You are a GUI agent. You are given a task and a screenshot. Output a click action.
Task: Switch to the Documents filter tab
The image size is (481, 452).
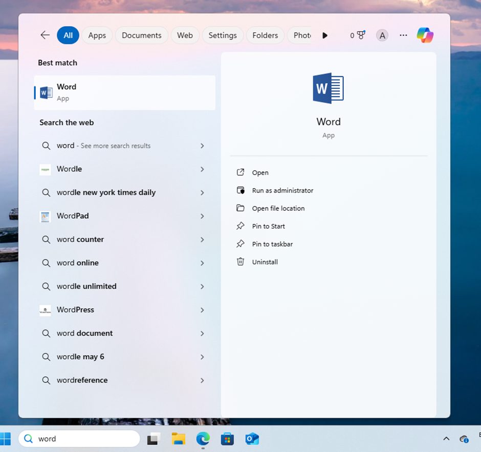(x=141, y=35)
